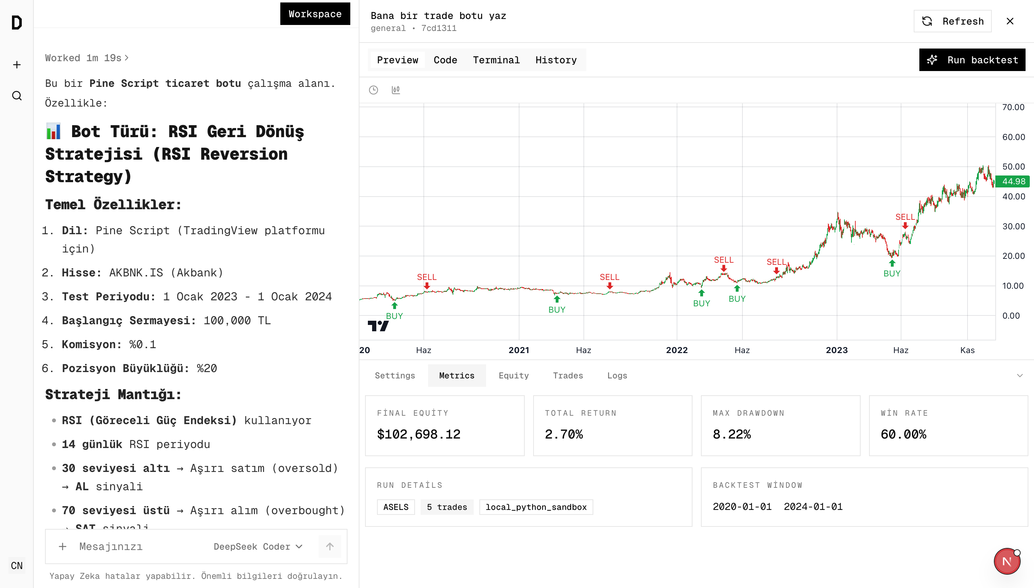Click the green 44.98 price label
Viewport: 1034px width, 588px height.
coord(1013,181)
